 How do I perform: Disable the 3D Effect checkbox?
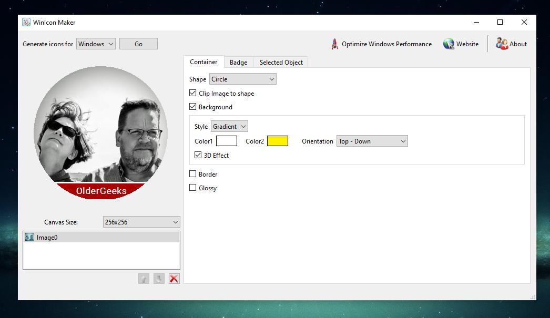[x=198, y=155]
